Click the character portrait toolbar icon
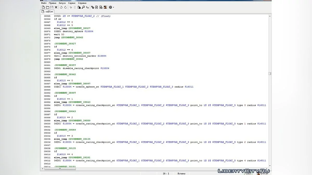This screenshot has width=312, height=175. coord(105,8)
